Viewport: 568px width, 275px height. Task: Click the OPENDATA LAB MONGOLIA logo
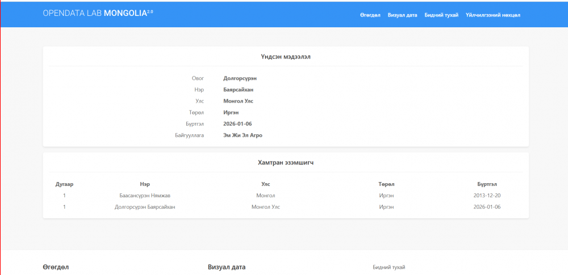(x=98, y=13)
